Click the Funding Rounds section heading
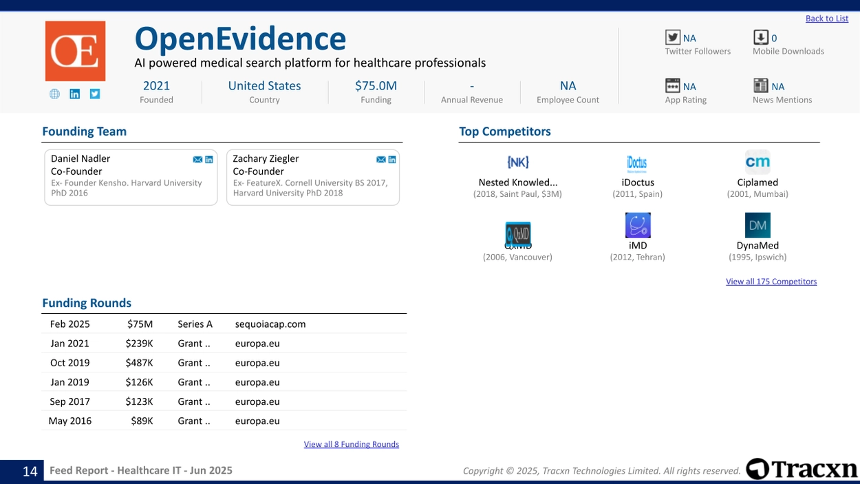Image resolution: width=860 pixels, height=484 pixels. click(x=87, y=303)
